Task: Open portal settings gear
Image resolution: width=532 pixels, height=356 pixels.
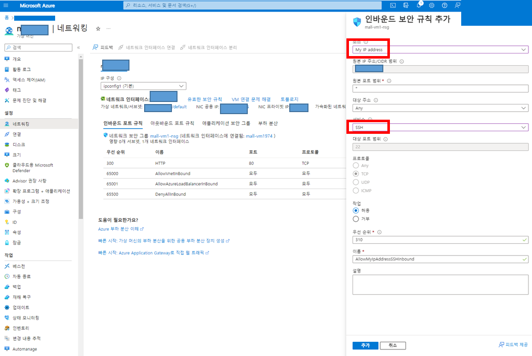Action: [x=431, y=6]
